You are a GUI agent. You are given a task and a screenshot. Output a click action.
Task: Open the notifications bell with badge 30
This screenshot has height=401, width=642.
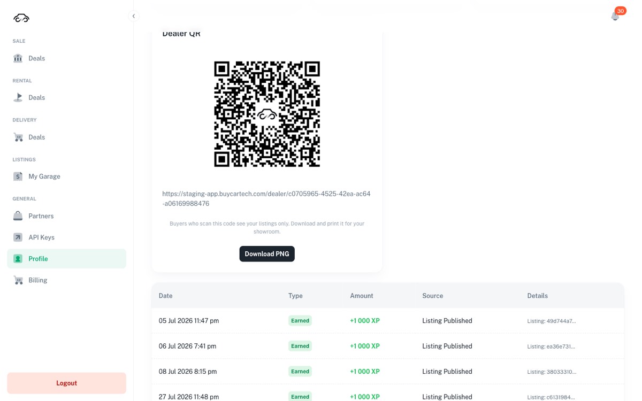pyautogui.click(x=615, y=16)
